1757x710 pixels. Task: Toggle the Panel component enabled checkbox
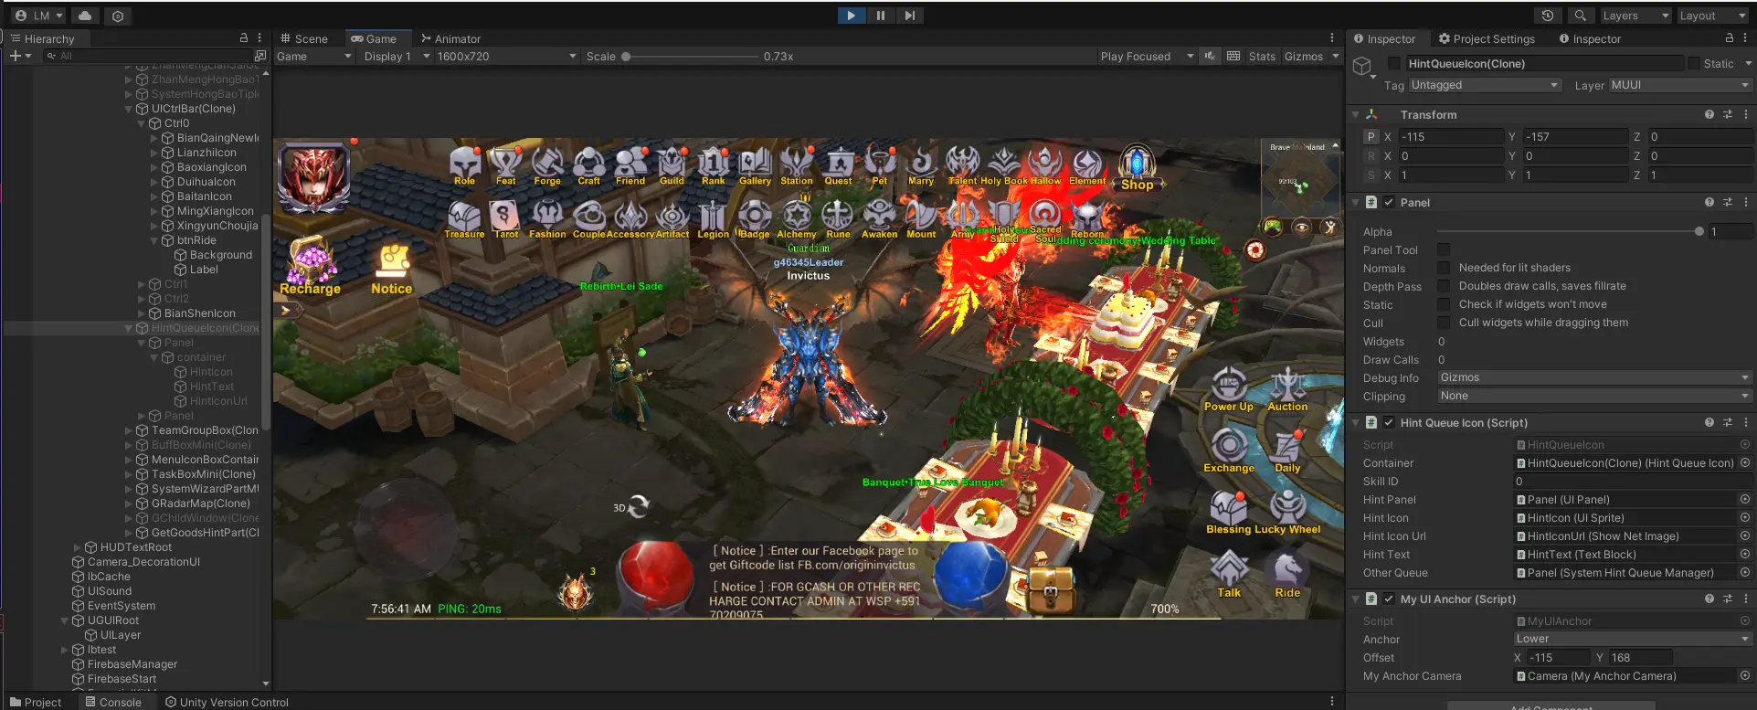(1389, 203)
